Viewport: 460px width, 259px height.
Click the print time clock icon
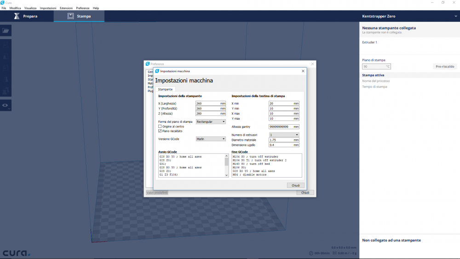click(311, 253)
